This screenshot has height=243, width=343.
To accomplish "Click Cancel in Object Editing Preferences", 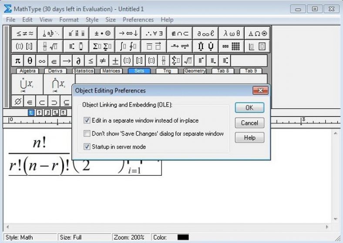I will pyautogui.click(x=249, y=123).
